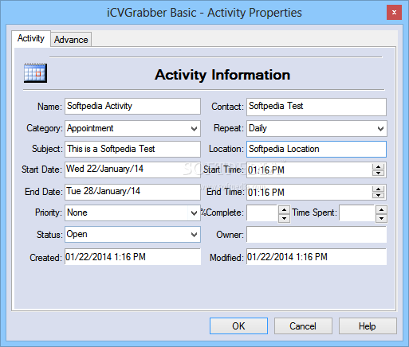Decrease Start Time with the down arrow
Image resolution: width=409 pixels, height=347 pixels.
[378, 173]
